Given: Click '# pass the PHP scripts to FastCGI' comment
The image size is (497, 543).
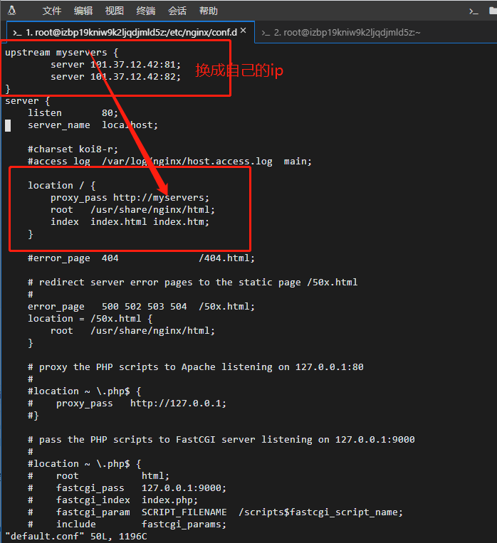Looking at the screenshot, I should (221, 440).
